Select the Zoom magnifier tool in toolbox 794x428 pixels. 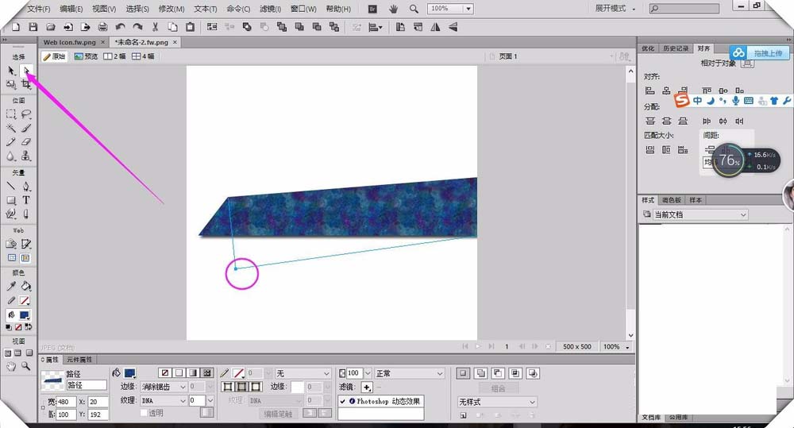coord(26,366)
